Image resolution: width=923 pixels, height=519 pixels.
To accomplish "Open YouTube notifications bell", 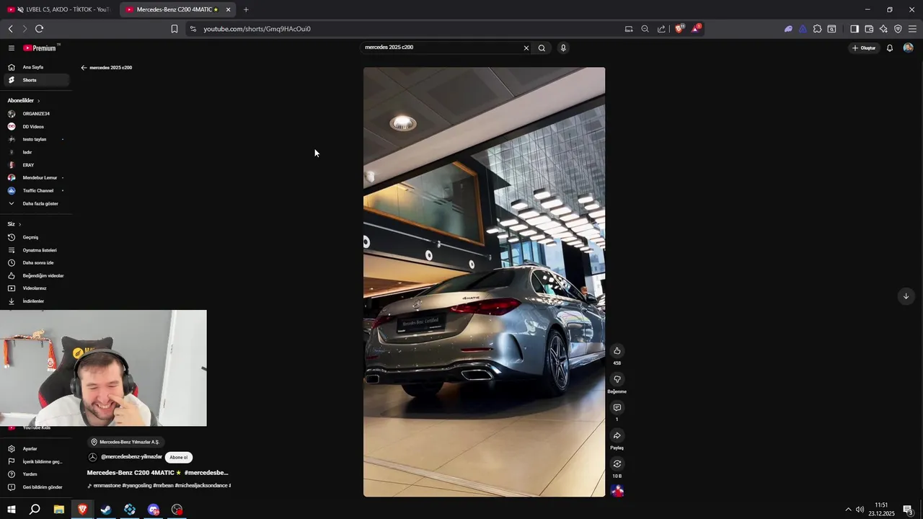I will [890, 48].
